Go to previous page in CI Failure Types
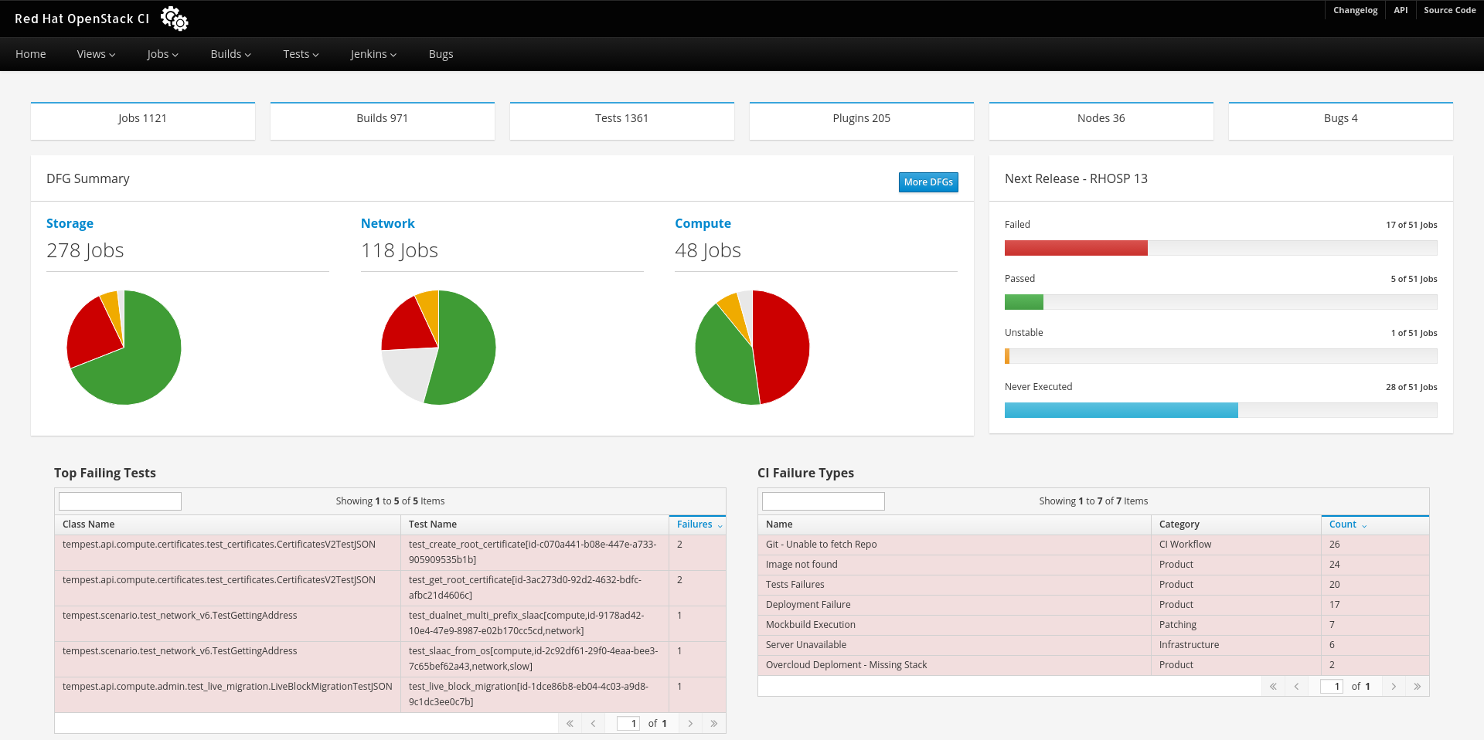Screen dimensions: 1484x740 (x=1296, y=687)
